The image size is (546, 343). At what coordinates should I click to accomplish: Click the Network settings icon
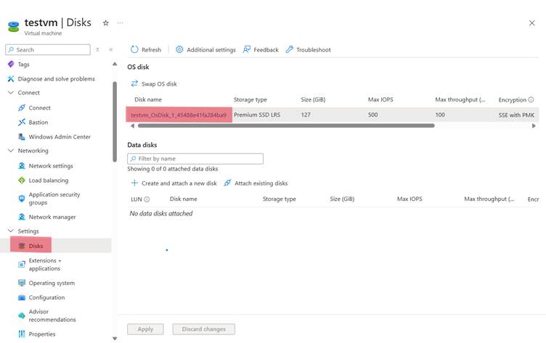point(22,165)
